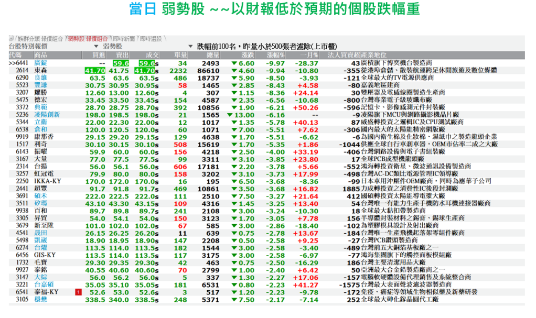Select the 穩懋 stock name
536x318 pixels.
click(x=41, y=300)
